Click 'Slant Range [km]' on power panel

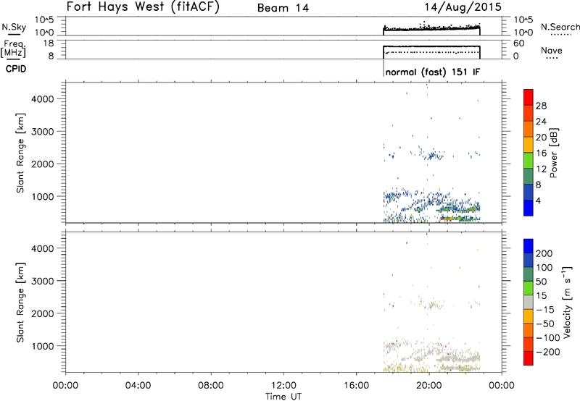(x=20, y=153)
